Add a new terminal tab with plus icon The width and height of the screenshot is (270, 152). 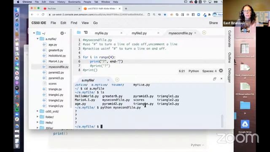click(117, 80)
